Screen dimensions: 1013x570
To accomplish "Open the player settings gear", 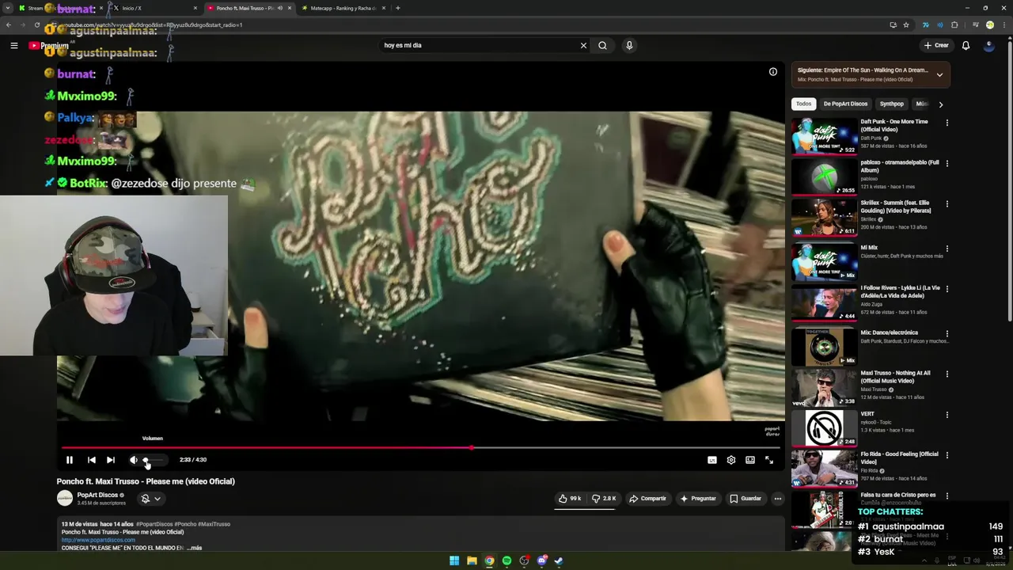I will click(731, 460).
